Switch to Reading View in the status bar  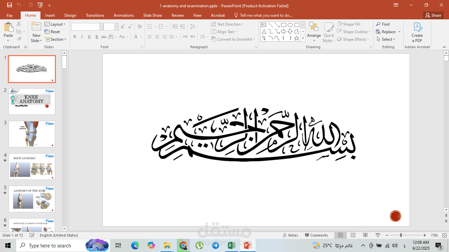click(x=365, y=235)
